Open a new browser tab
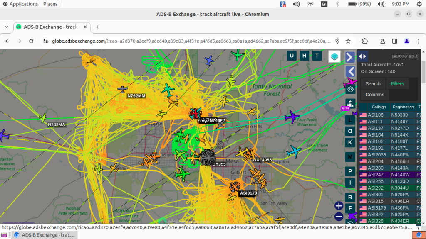Image resolution: width=426 pixels, height=239 pixels. click(97, 27)
